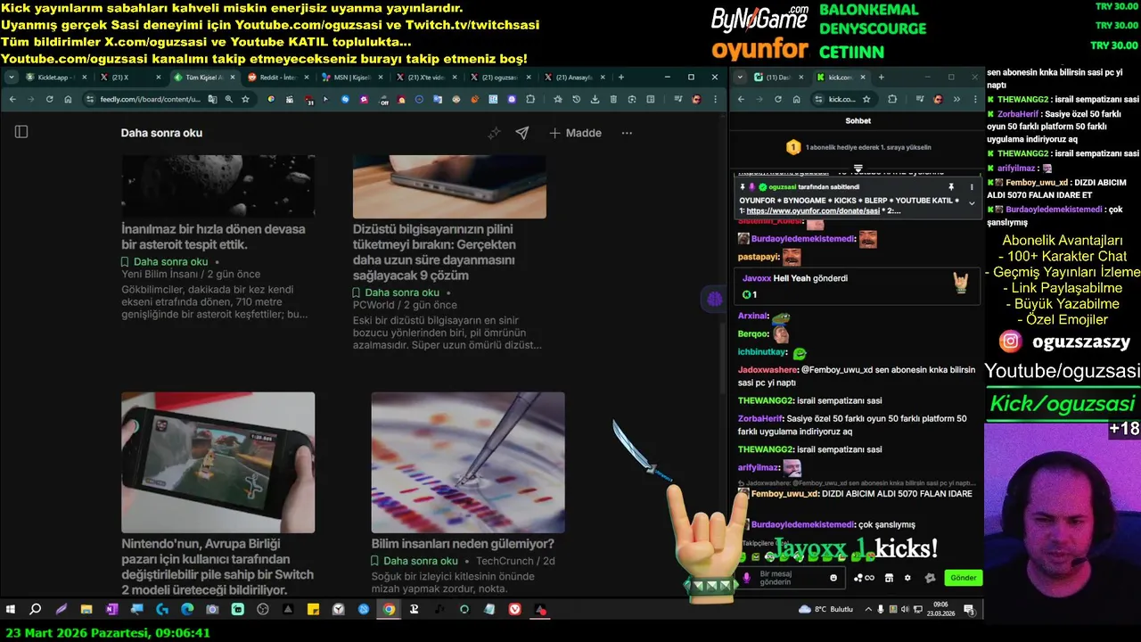Open the oyunfor.com/donate/sasi link
Viewport: 1141px width, 642px height.
click(x=814, y=210)
